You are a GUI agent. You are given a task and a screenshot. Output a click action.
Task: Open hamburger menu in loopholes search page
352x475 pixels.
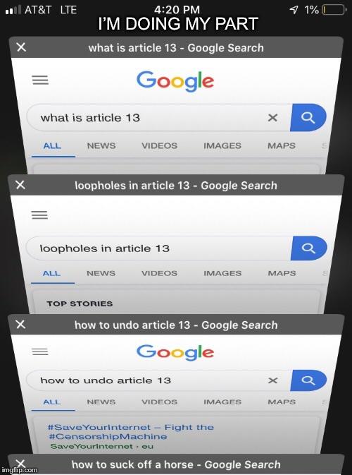coord(39,215)
